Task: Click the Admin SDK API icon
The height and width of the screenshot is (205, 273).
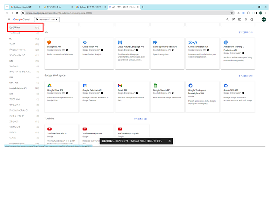Action: click(x=226, y=86)
